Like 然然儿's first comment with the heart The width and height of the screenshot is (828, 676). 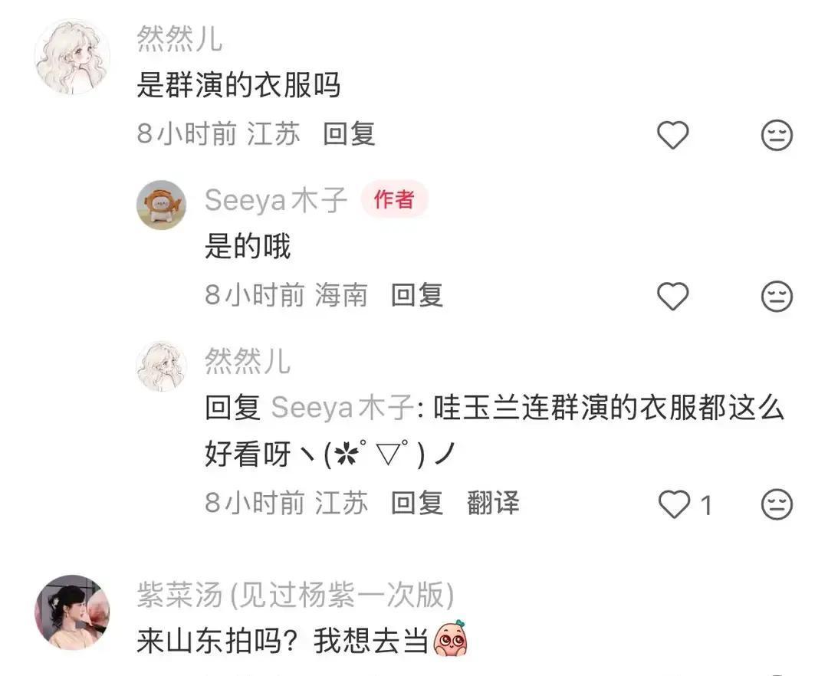[x=673, y=135]
